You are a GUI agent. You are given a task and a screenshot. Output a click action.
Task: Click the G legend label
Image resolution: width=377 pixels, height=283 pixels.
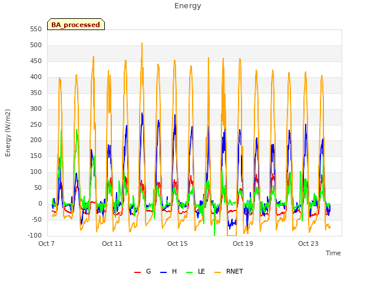148,271
